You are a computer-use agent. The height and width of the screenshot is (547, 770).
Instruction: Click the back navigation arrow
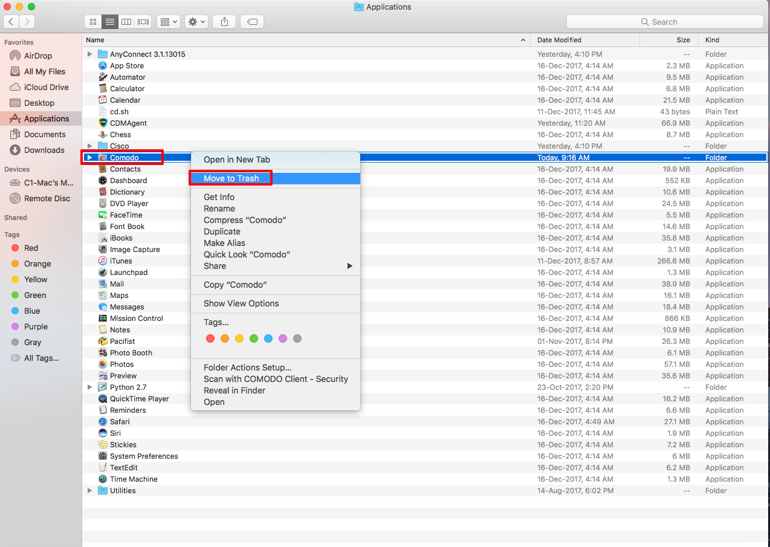(x=12, y=22)
